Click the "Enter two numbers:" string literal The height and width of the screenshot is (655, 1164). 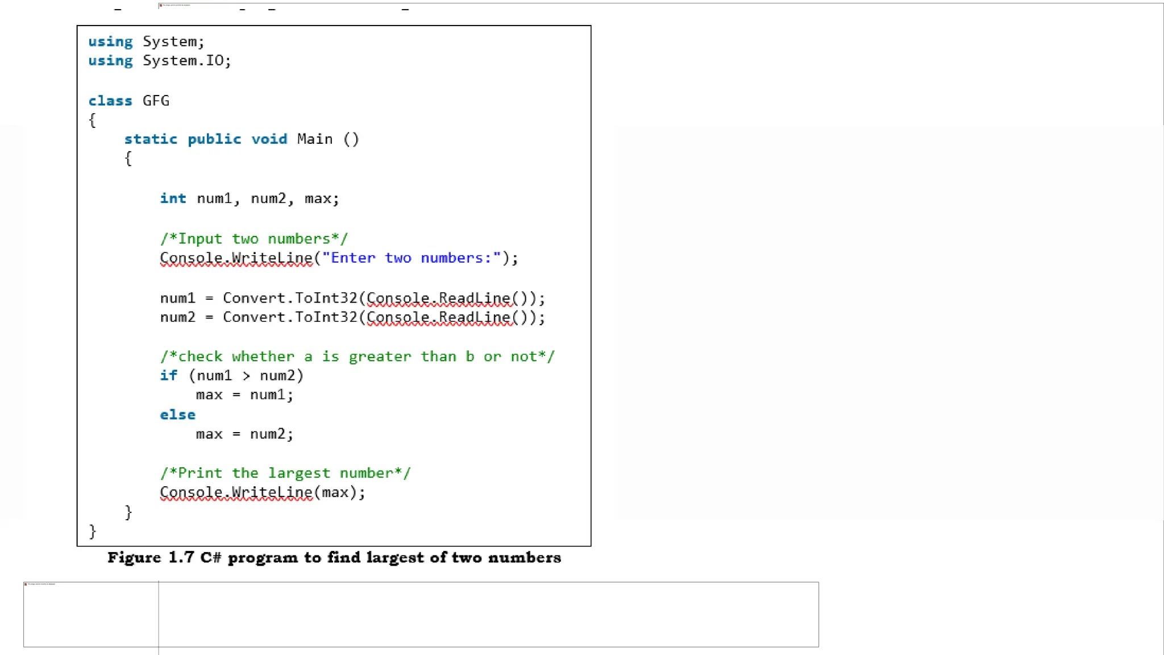(x=411, y=258)
